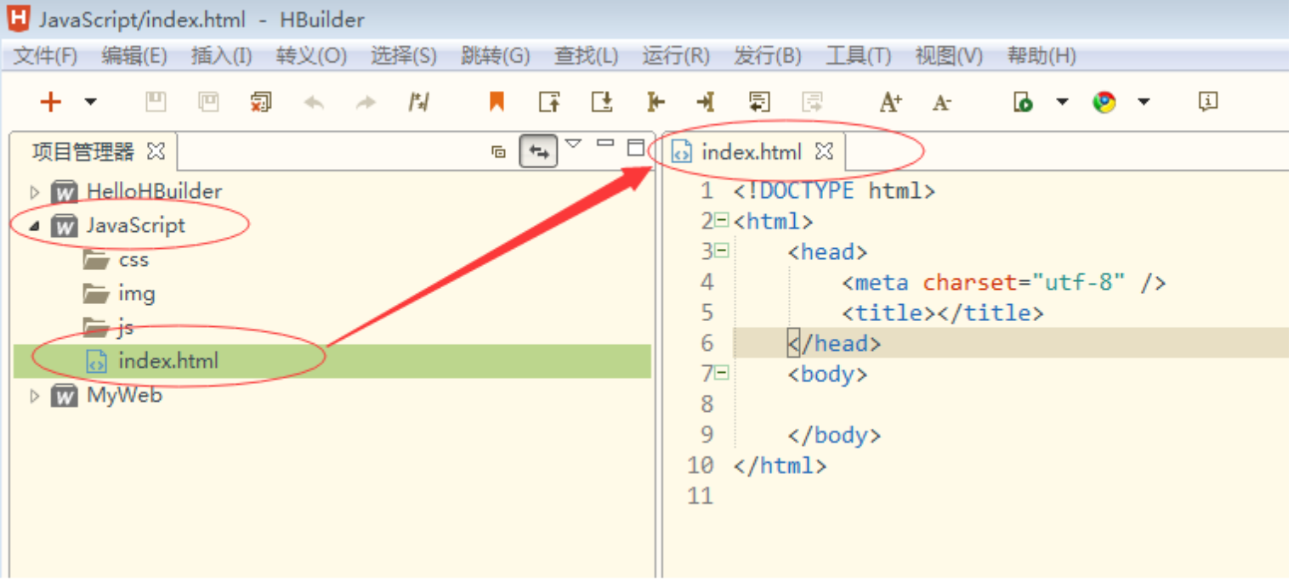Click the Save All toolbar icon
1311x581 pixels.
pos(208,102)
